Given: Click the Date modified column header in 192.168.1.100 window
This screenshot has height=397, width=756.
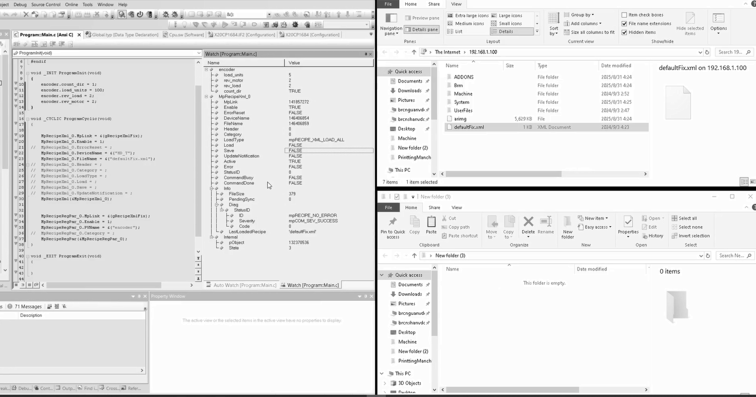Looking at the screenshot, I should click(x=623, y=66).
